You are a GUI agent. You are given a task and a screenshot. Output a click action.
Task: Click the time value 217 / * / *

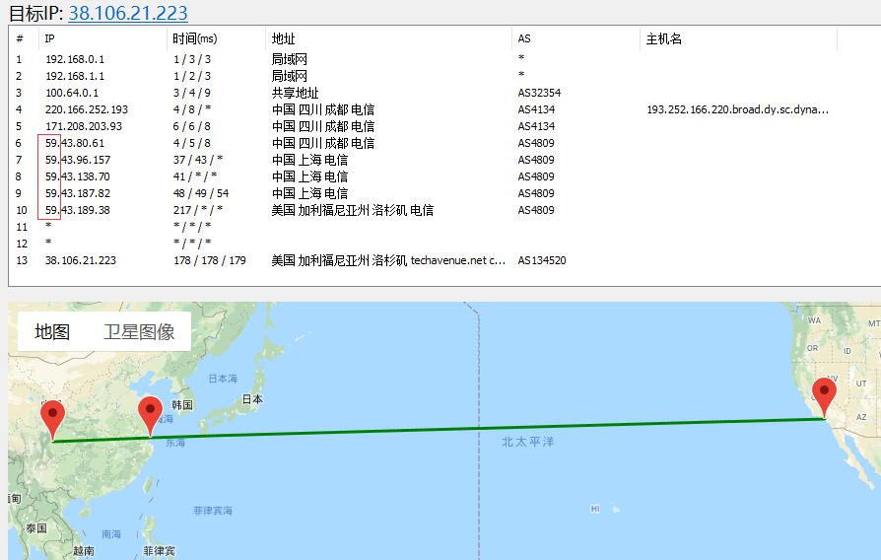[x=198, y=210]
